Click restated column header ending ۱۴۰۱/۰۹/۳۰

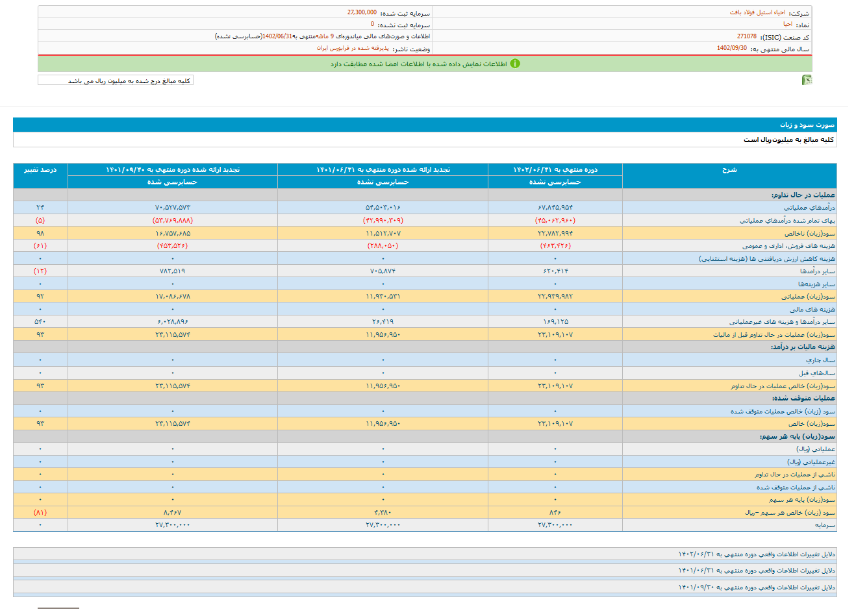(172, 169)
